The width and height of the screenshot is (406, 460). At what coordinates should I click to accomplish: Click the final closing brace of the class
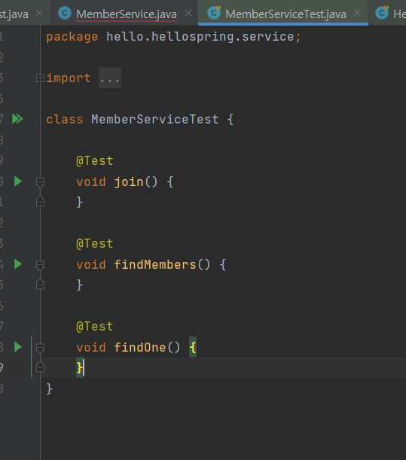pyautogui.click(x=49, y=388)
